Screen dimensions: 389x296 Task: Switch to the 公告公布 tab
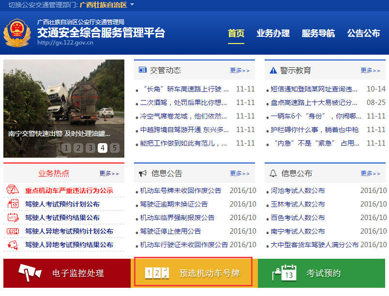click(x=363, y=34)
